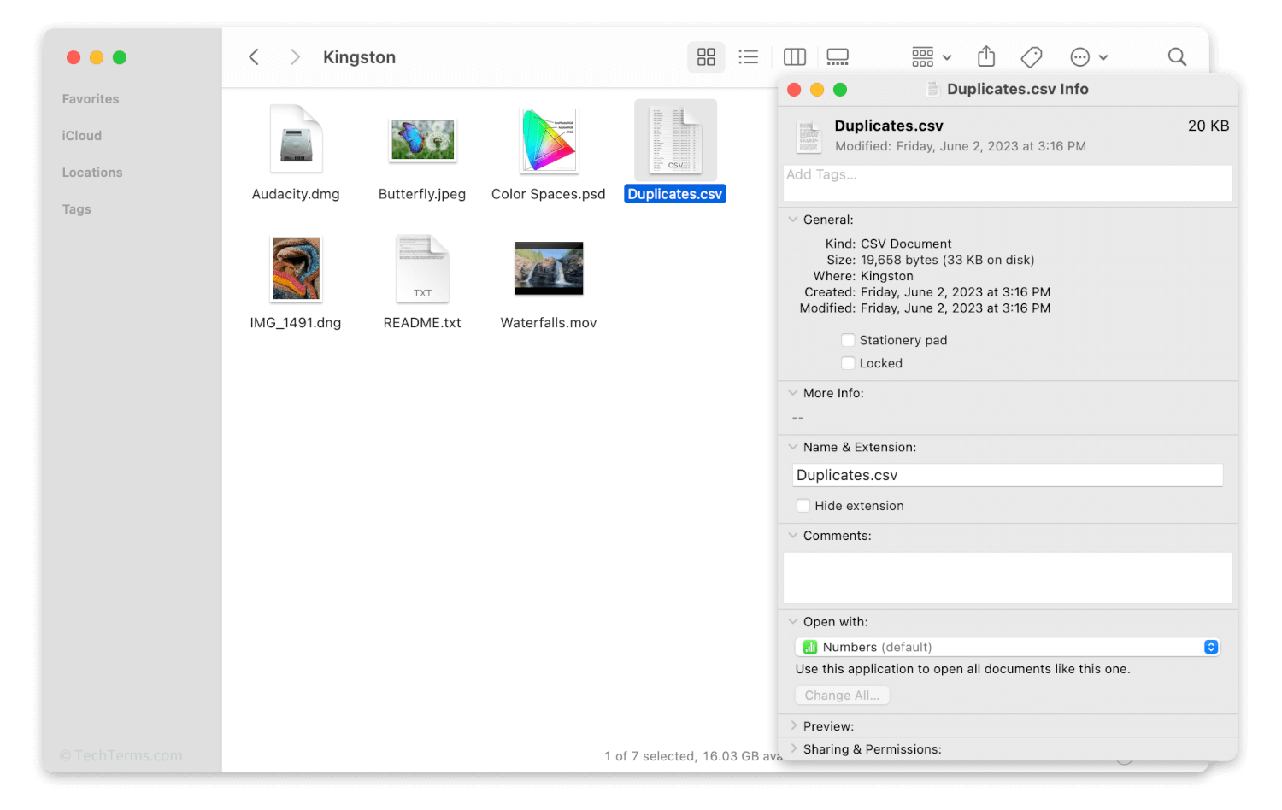
Task: Click the Kind: CSV Document value
Action: (x=906, y=244)
